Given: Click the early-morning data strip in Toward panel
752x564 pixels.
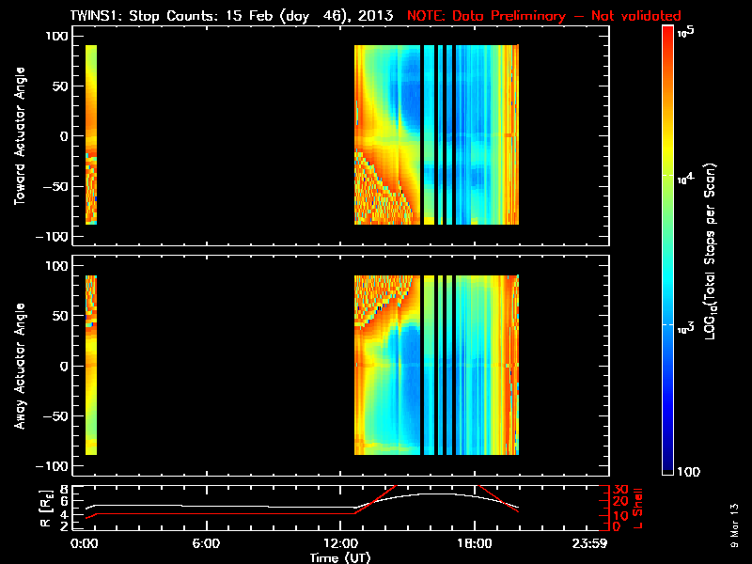Looking at the screenshot, I should coord(91,134).
